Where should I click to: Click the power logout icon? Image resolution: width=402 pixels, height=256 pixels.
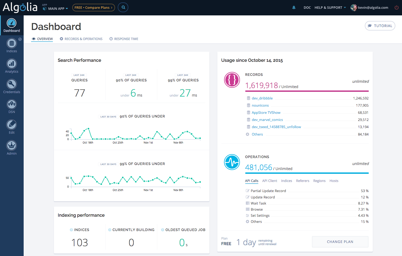[x=396, y=8]
